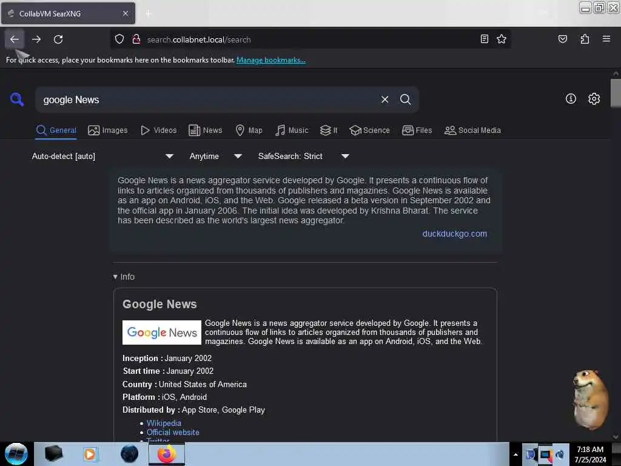
Task: Switch to the Images category tab
Action: pos(108,130)
